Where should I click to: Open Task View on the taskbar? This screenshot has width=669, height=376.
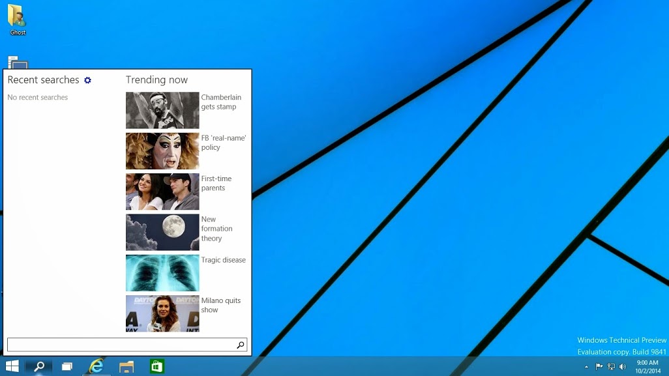point(67,366)
